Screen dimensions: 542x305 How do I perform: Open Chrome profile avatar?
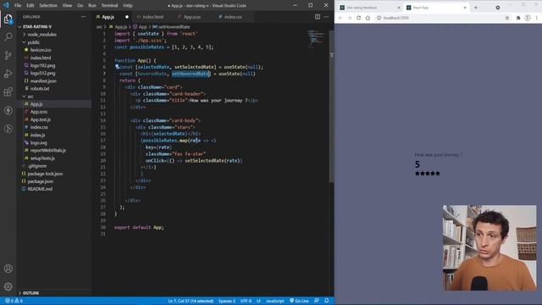(x=528, y=18)
